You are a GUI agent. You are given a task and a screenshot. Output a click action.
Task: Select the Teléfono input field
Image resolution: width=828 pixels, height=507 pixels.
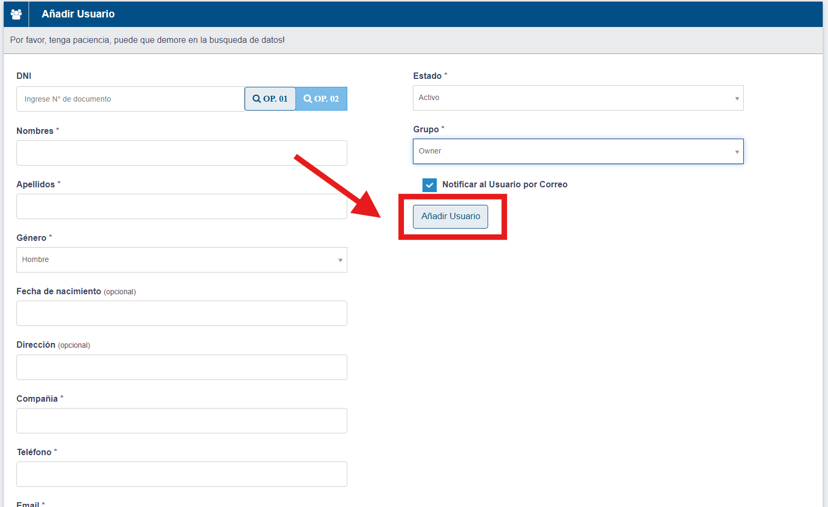tap(182, 474)
